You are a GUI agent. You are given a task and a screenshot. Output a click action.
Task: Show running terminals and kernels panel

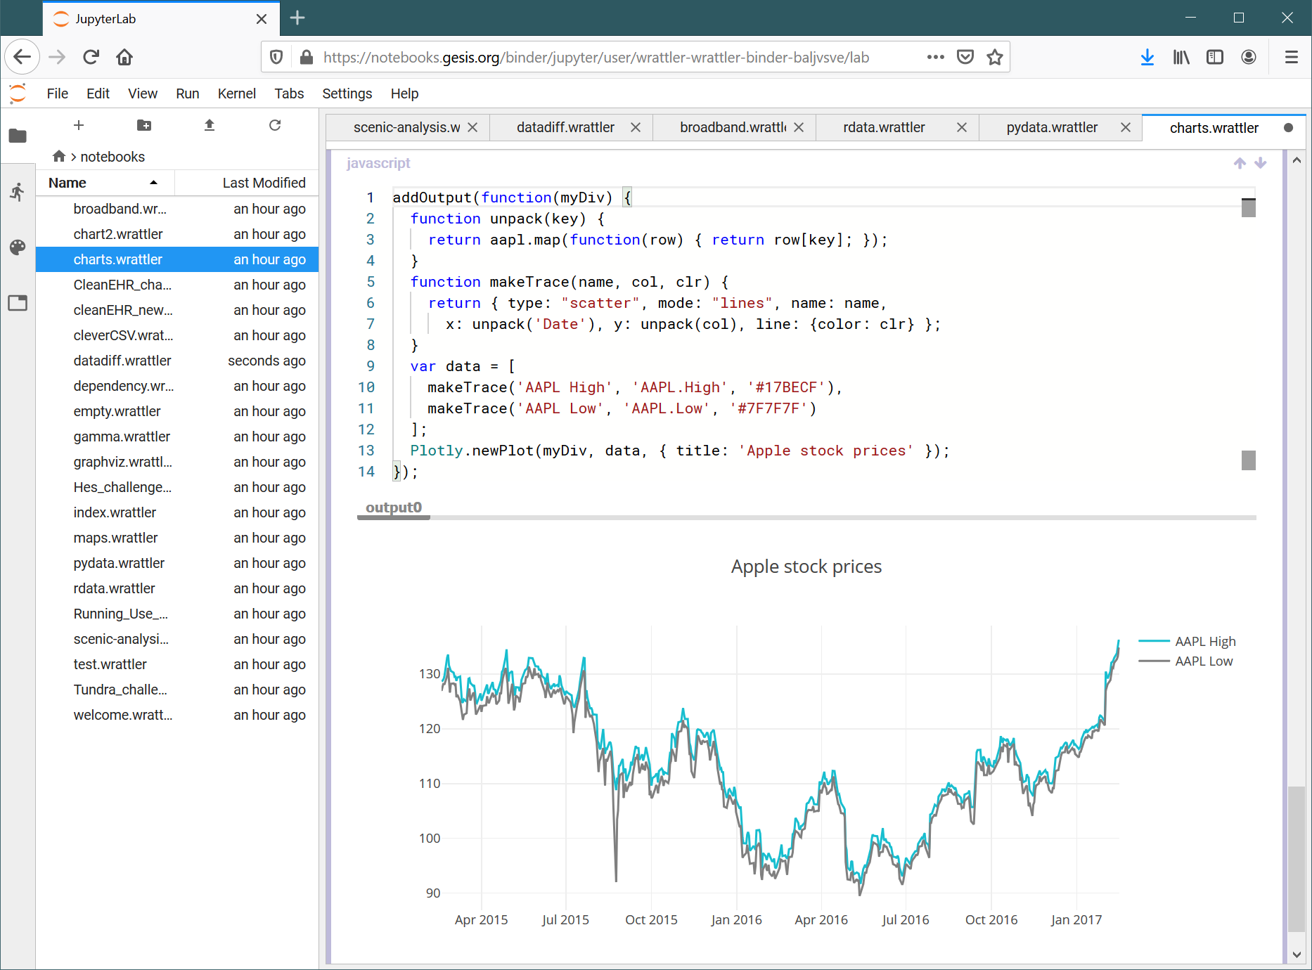18,191
